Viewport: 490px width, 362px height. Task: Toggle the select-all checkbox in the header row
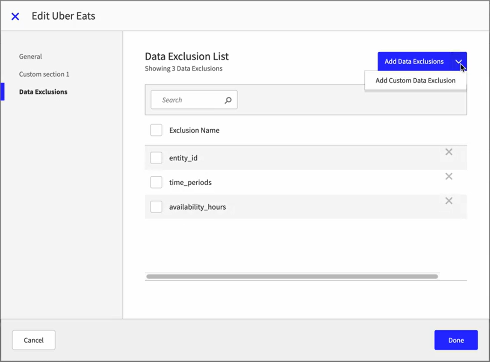pos(156,130)
